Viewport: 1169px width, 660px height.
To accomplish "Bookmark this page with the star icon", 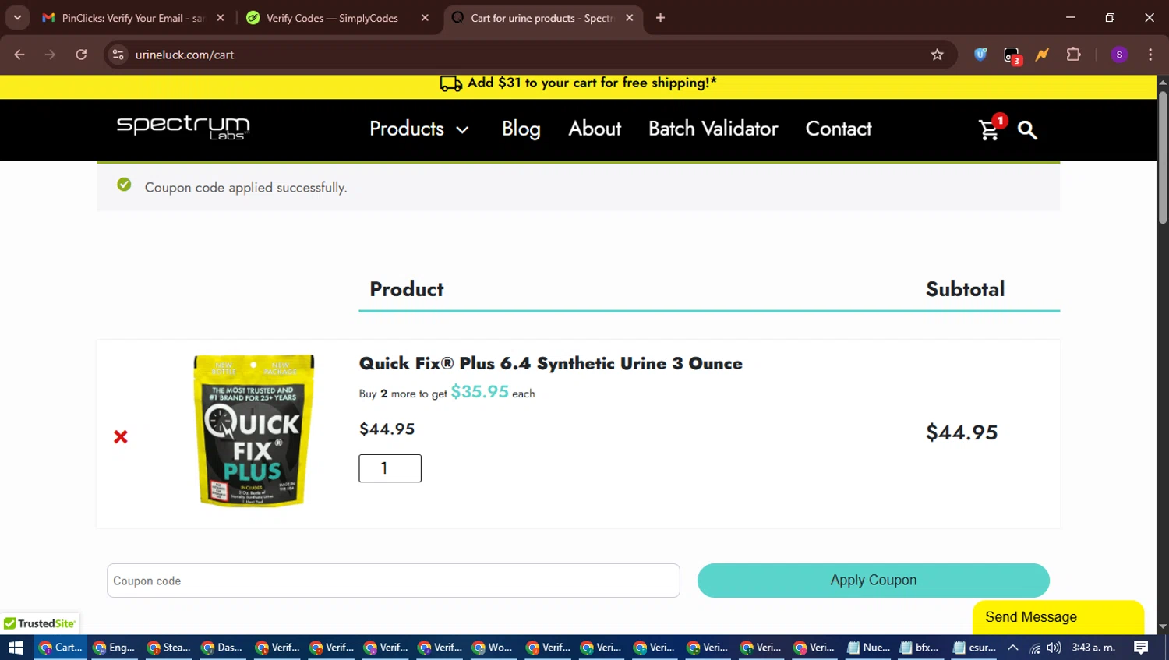I will 937,55.
